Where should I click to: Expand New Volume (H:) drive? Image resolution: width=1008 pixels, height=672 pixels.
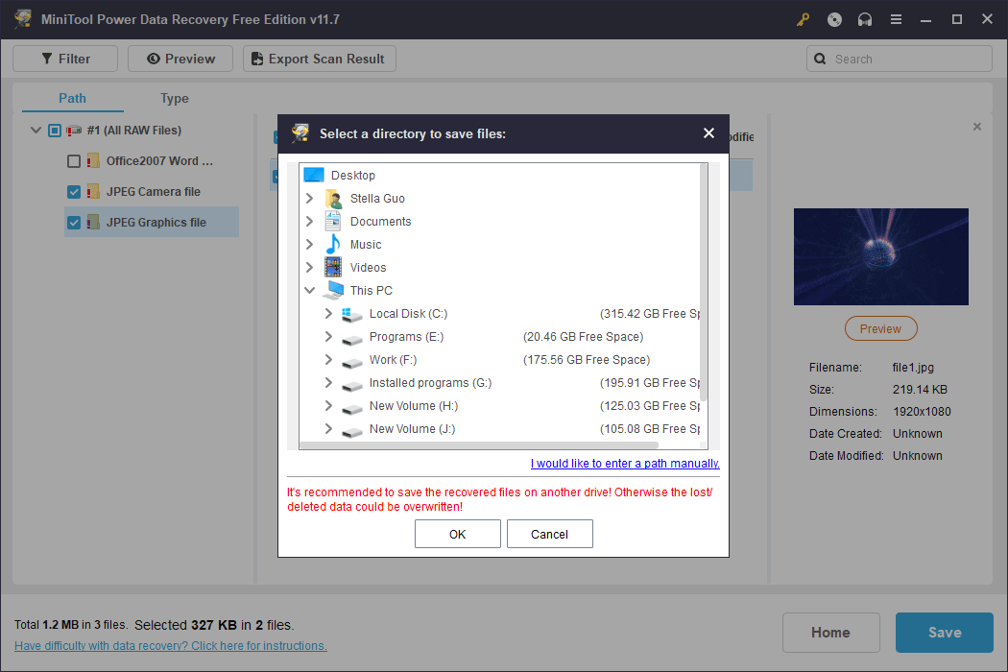328,406
